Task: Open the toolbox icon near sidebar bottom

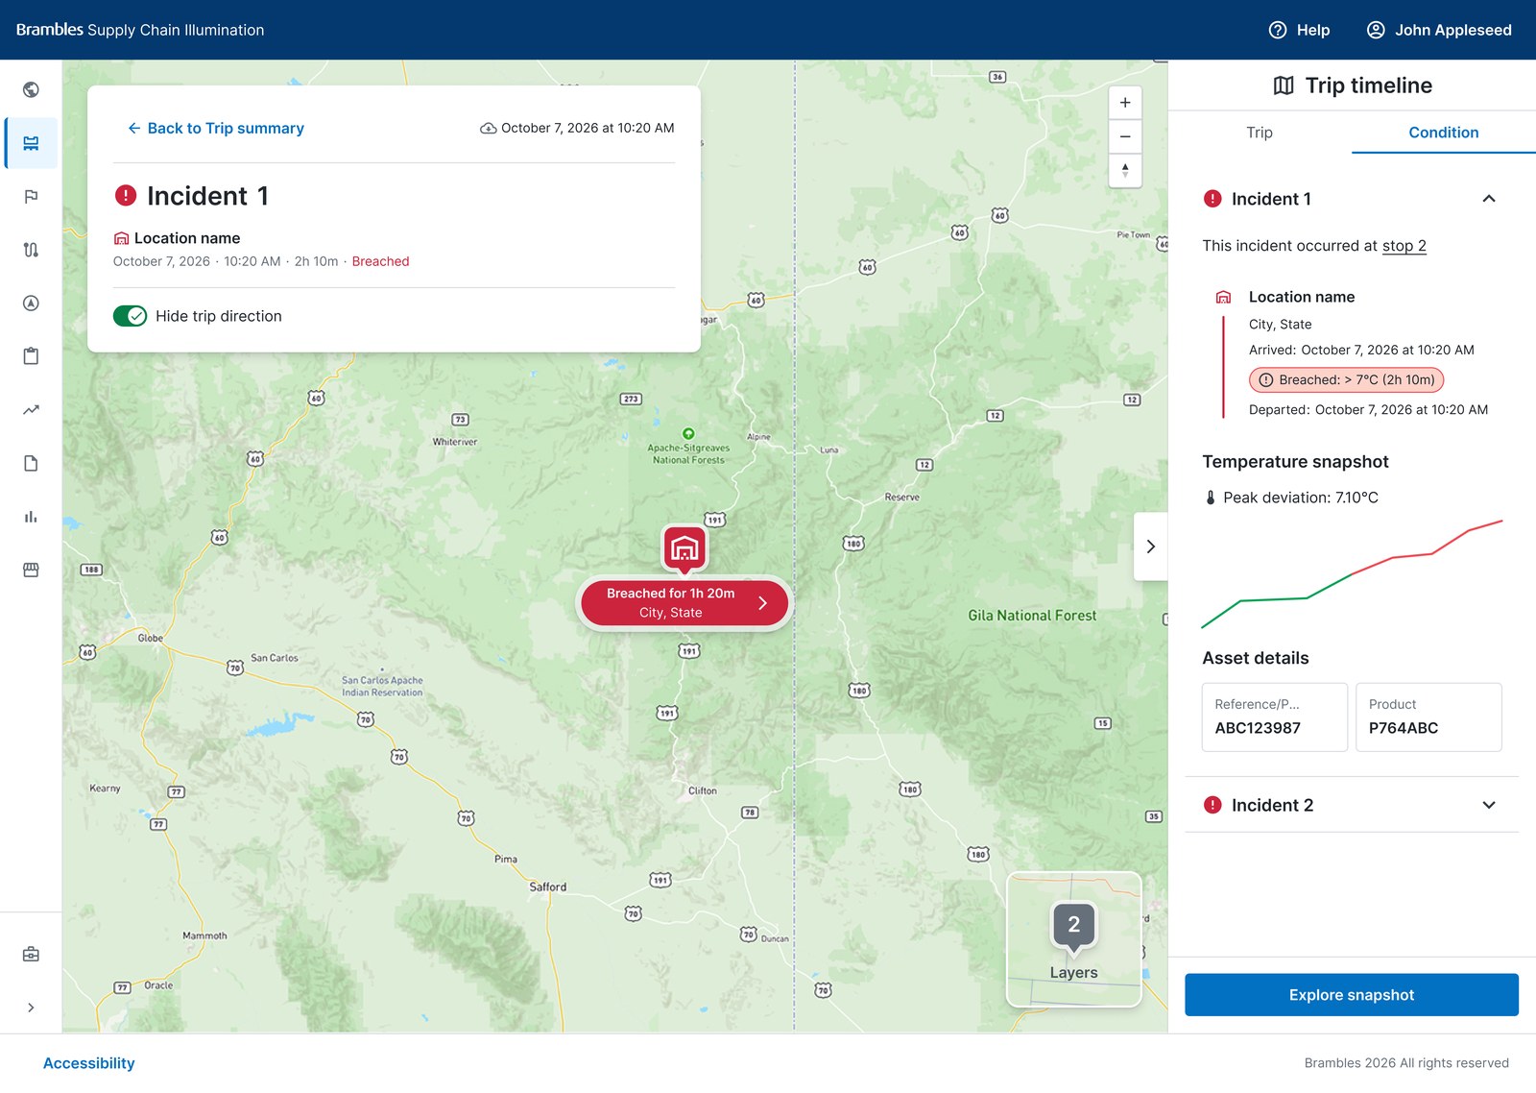Action: tap(31, 955)
